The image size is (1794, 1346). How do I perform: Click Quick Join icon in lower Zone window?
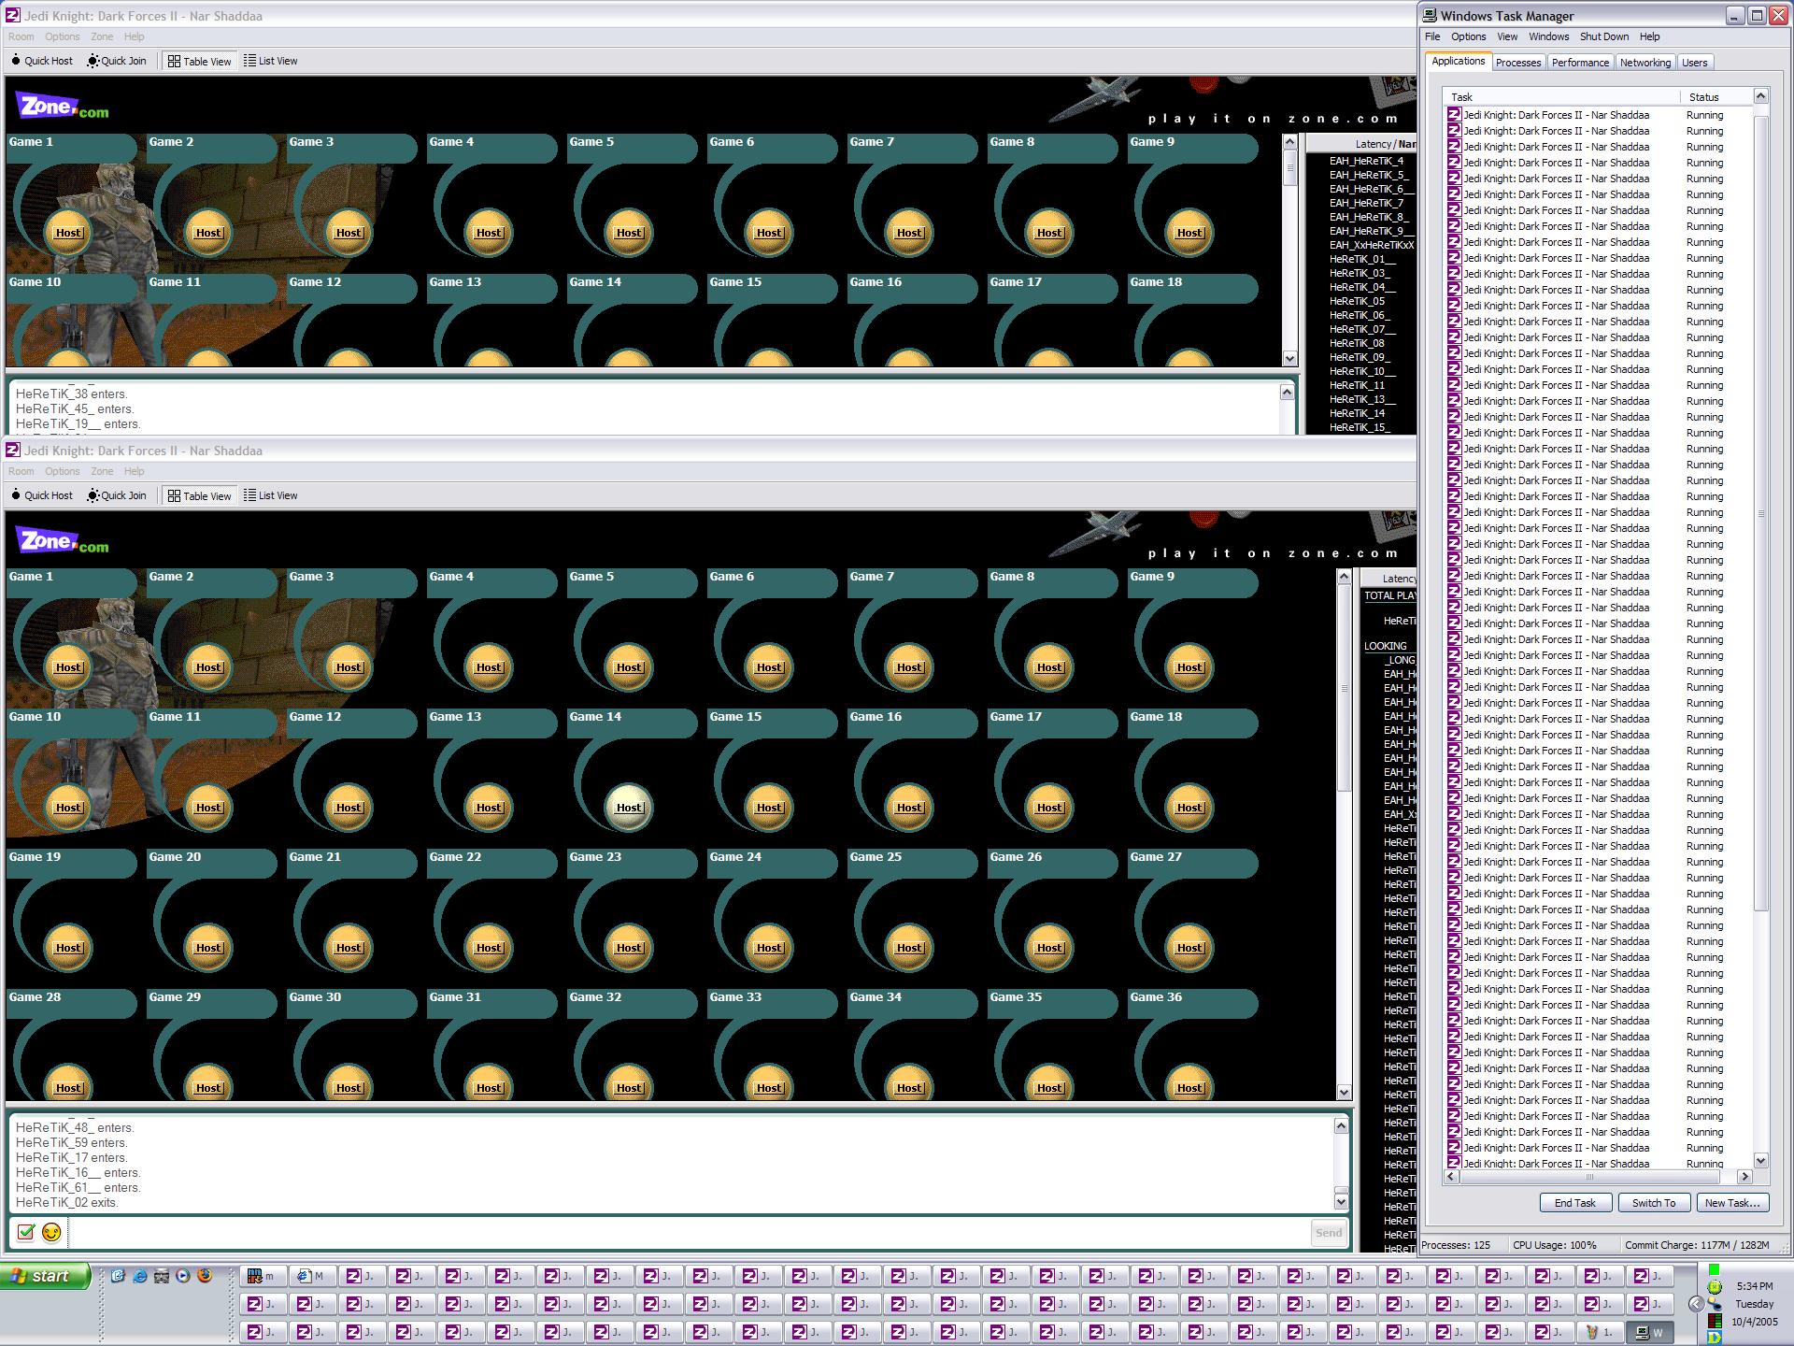93,495
